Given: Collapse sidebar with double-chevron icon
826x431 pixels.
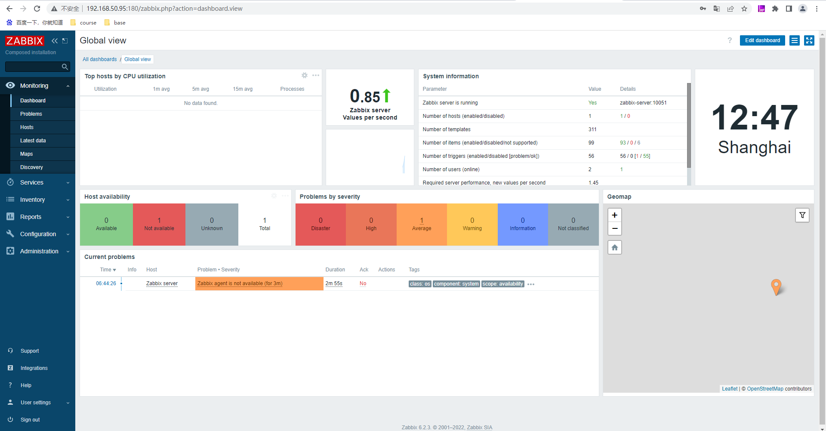Looking at the screenshot, I should (55, 41).
